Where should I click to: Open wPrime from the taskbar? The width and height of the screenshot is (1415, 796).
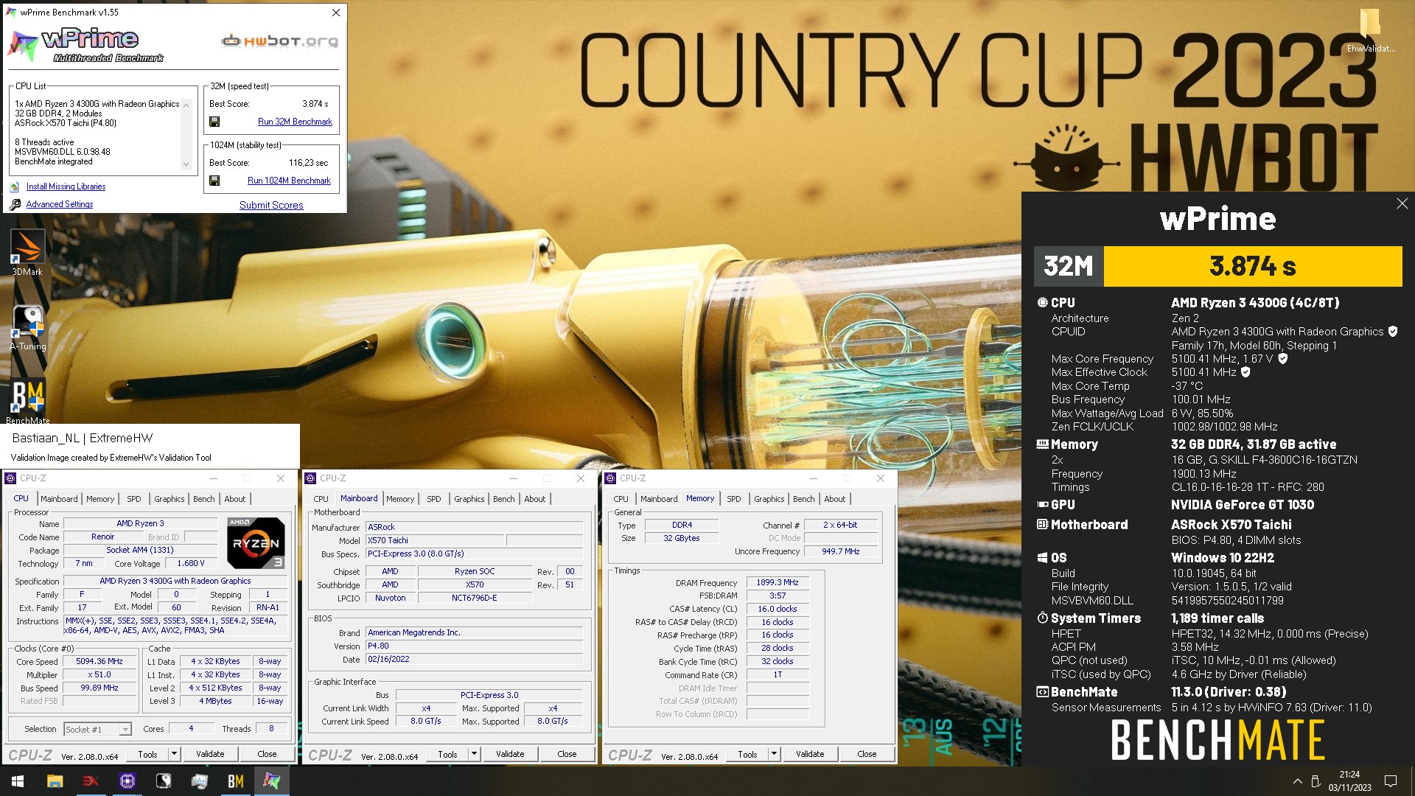[x=271, y=781]
